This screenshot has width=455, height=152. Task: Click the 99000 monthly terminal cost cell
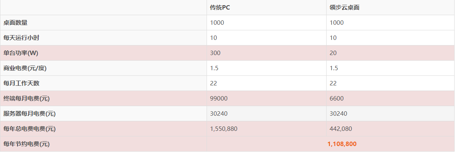click(219, 99)
